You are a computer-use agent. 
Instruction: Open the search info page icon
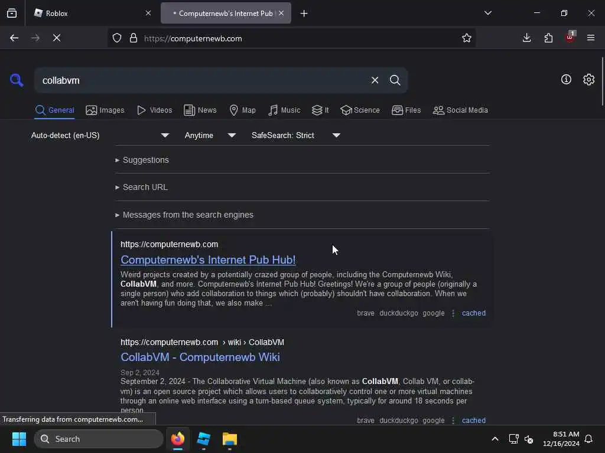(x=566, y=80)
